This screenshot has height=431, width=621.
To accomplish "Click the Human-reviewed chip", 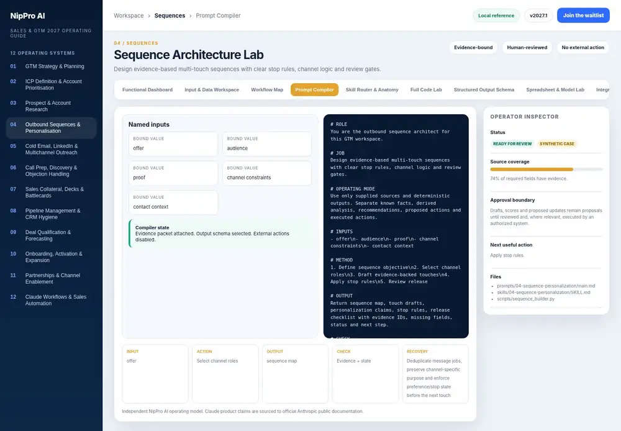I will [527, 47].
